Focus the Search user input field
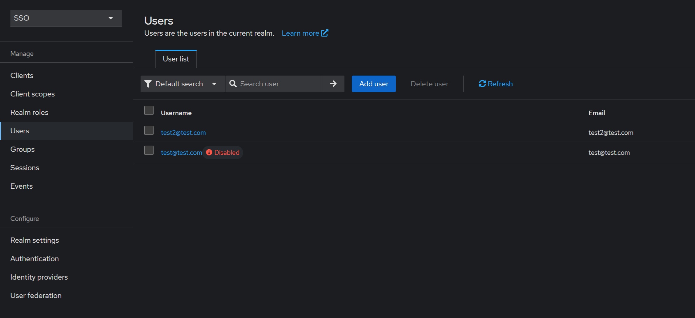This screenshot has height=318, width=695. tap(279, 84)
